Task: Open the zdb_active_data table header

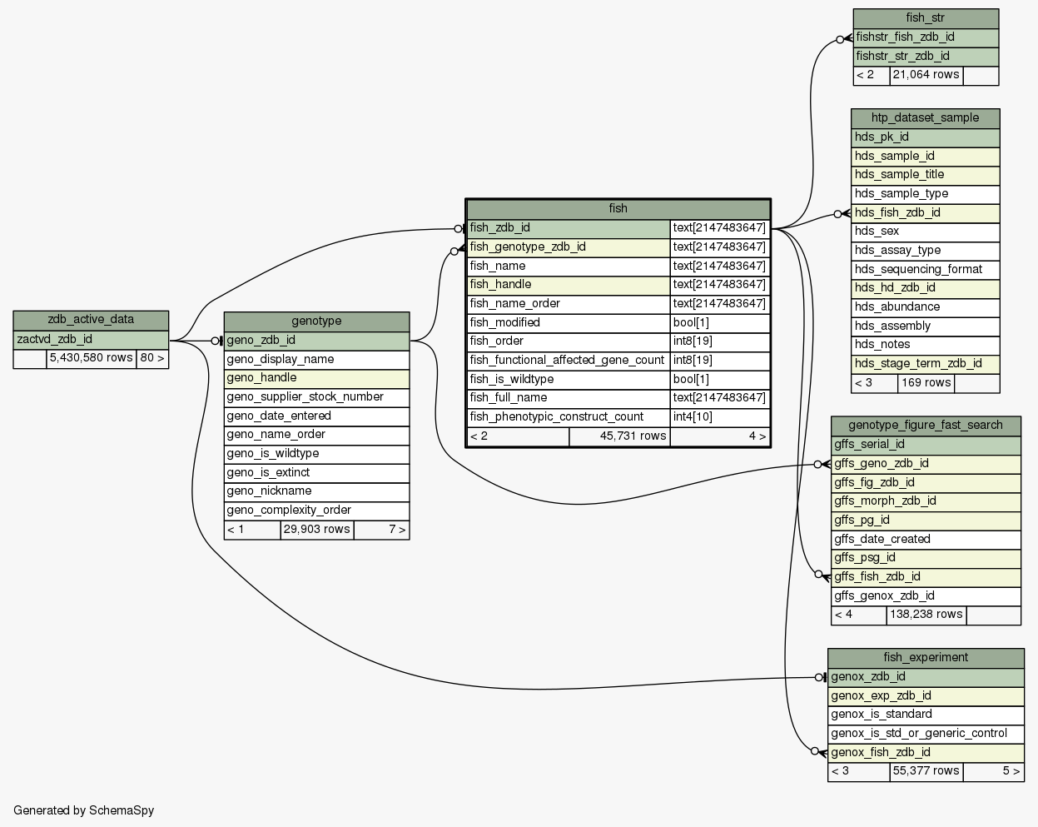Action: [x=91, y=321]
